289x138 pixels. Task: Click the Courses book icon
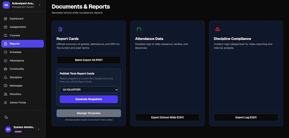(x=5, y=35)
